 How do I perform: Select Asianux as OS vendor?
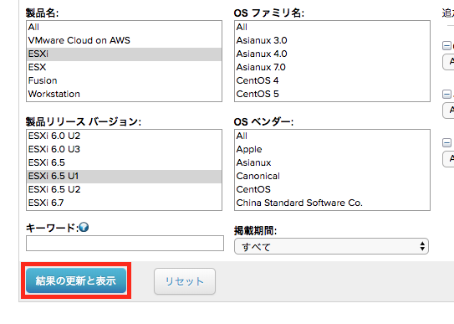tap(332, 162)
